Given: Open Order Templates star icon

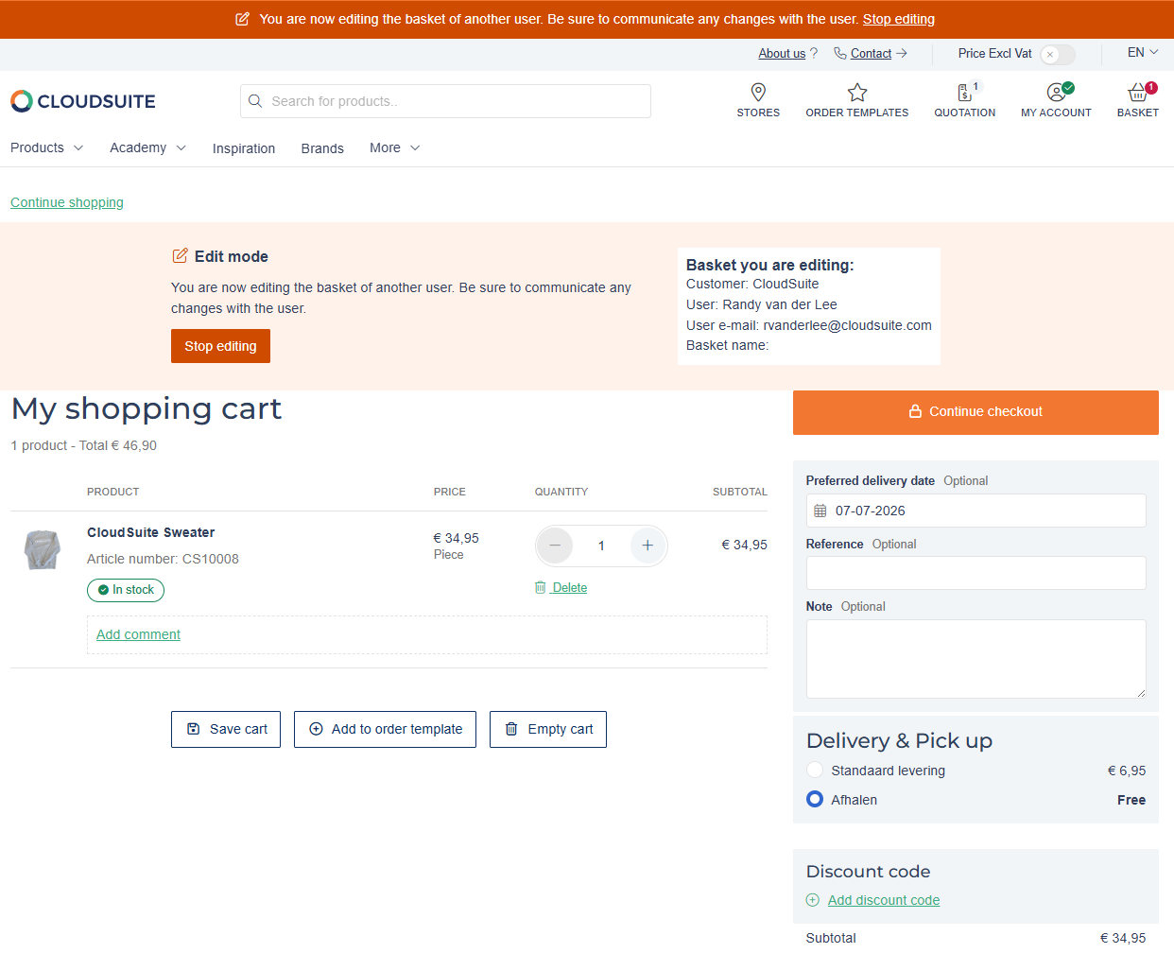Looking at the screenshot, I should 857,92.
